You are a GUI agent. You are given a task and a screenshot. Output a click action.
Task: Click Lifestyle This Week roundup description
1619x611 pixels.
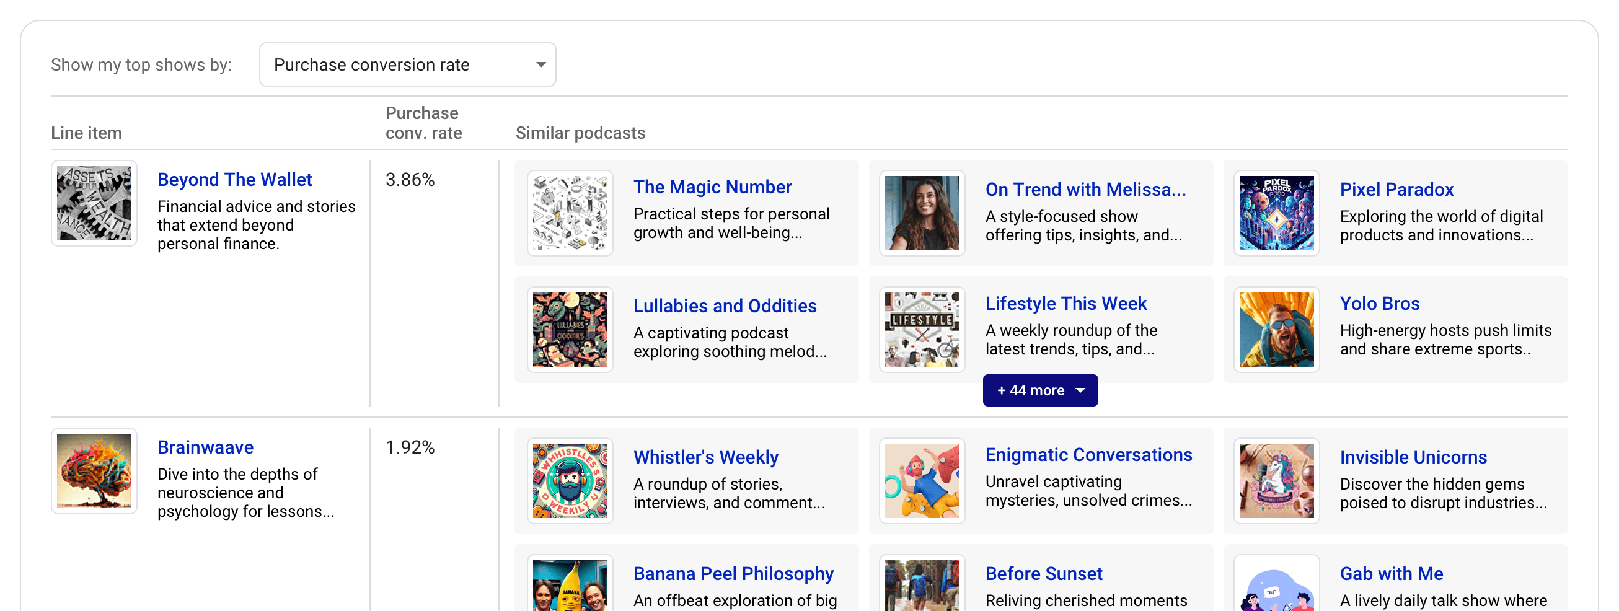[1072, 340]
